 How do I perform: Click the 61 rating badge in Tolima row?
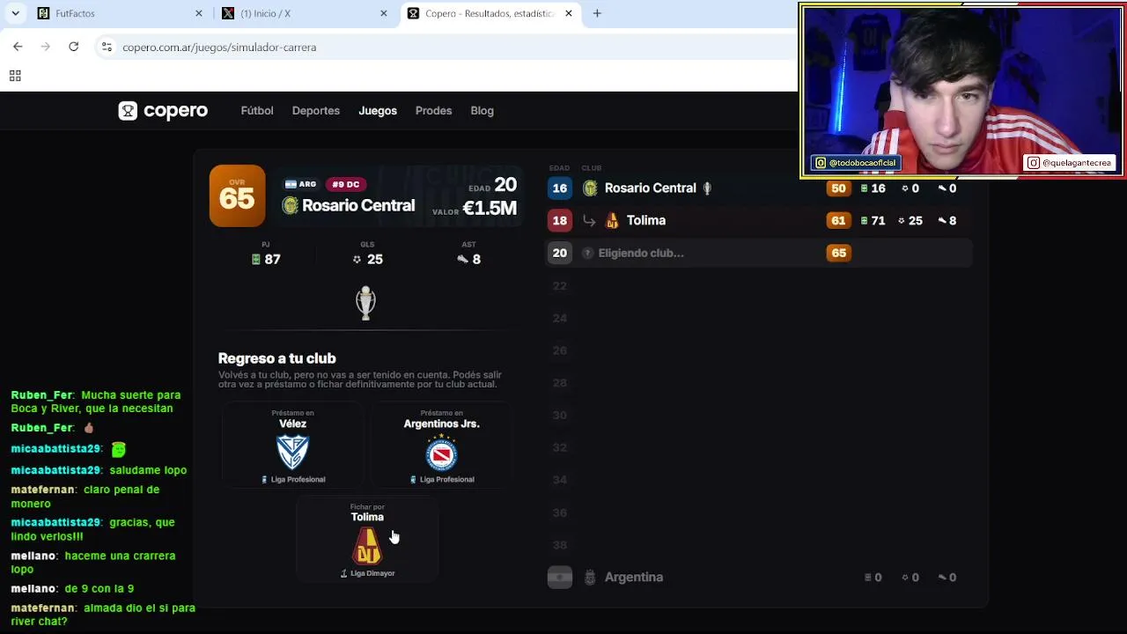click(x=838, y=221)
